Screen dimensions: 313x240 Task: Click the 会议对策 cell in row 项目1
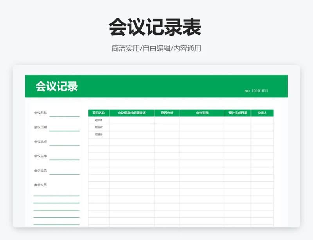[202, 120]
